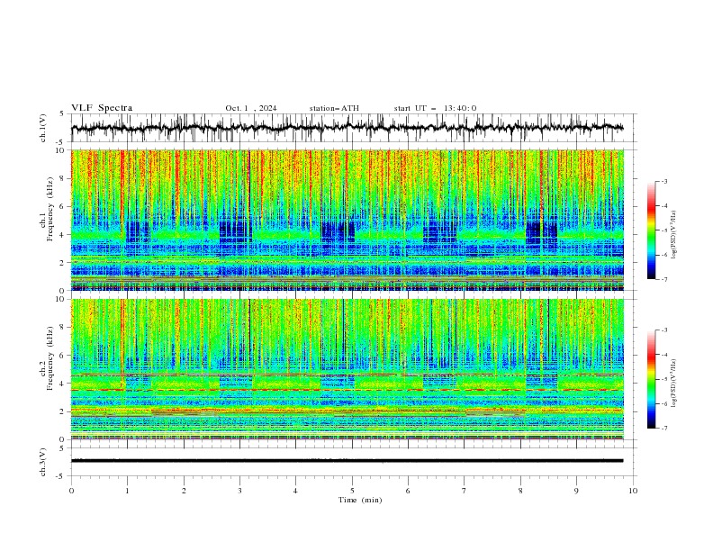The width and height of the screenshot is (713, 551).
Task: Click the "ch.3(V)" waveform axis label
Action: tap(43, 462)
